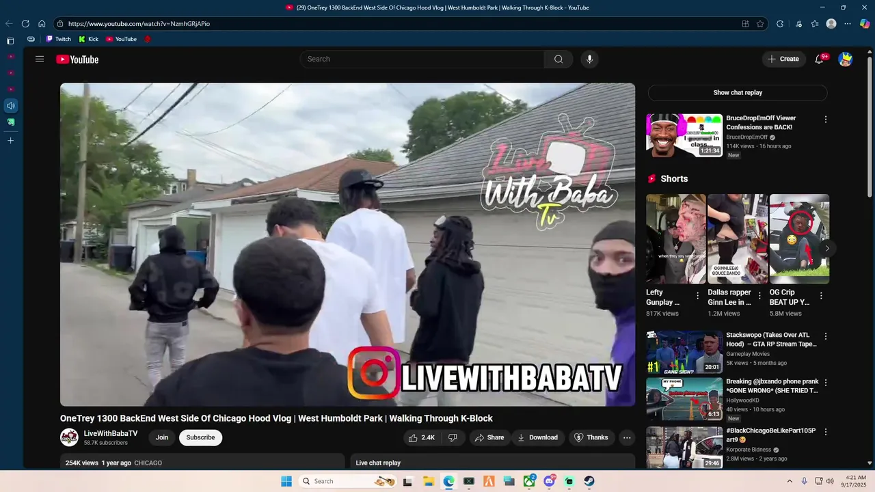Open the Twitch bookmark
The height and width of the screenshot is (492, 875).
[x=59, y=39]
